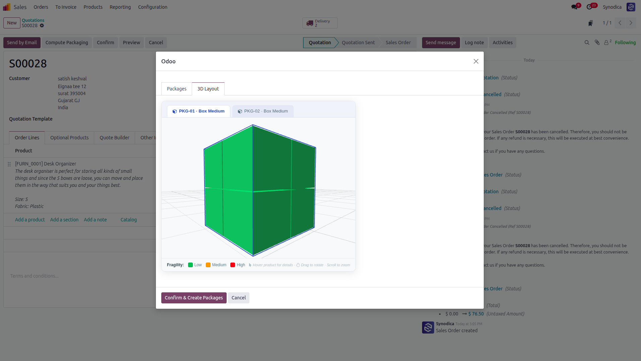This screenshot has height=361, width=641.
Task: Select the Sales Order status stage
Action: pyautogui.click(x=398, y=43)
